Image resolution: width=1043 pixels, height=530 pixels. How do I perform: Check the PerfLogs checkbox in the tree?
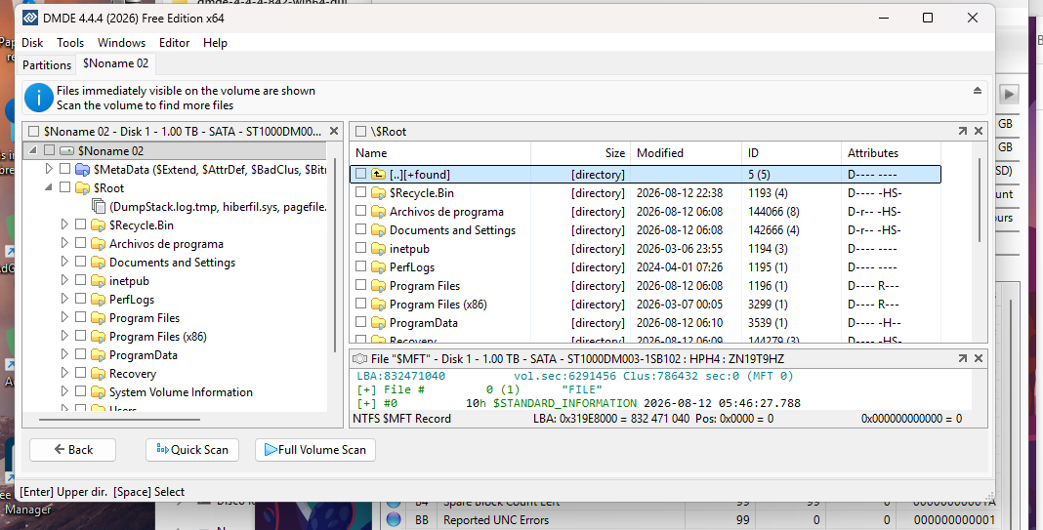click(81, 300)
